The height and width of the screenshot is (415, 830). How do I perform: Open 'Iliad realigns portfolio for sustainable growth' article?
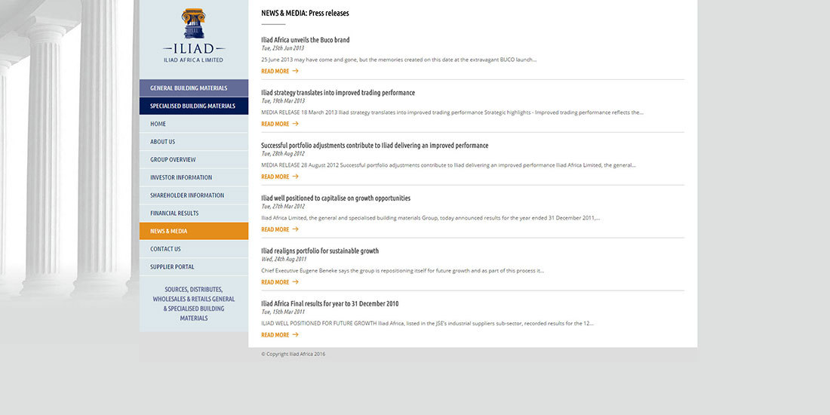tap(320, 251)
